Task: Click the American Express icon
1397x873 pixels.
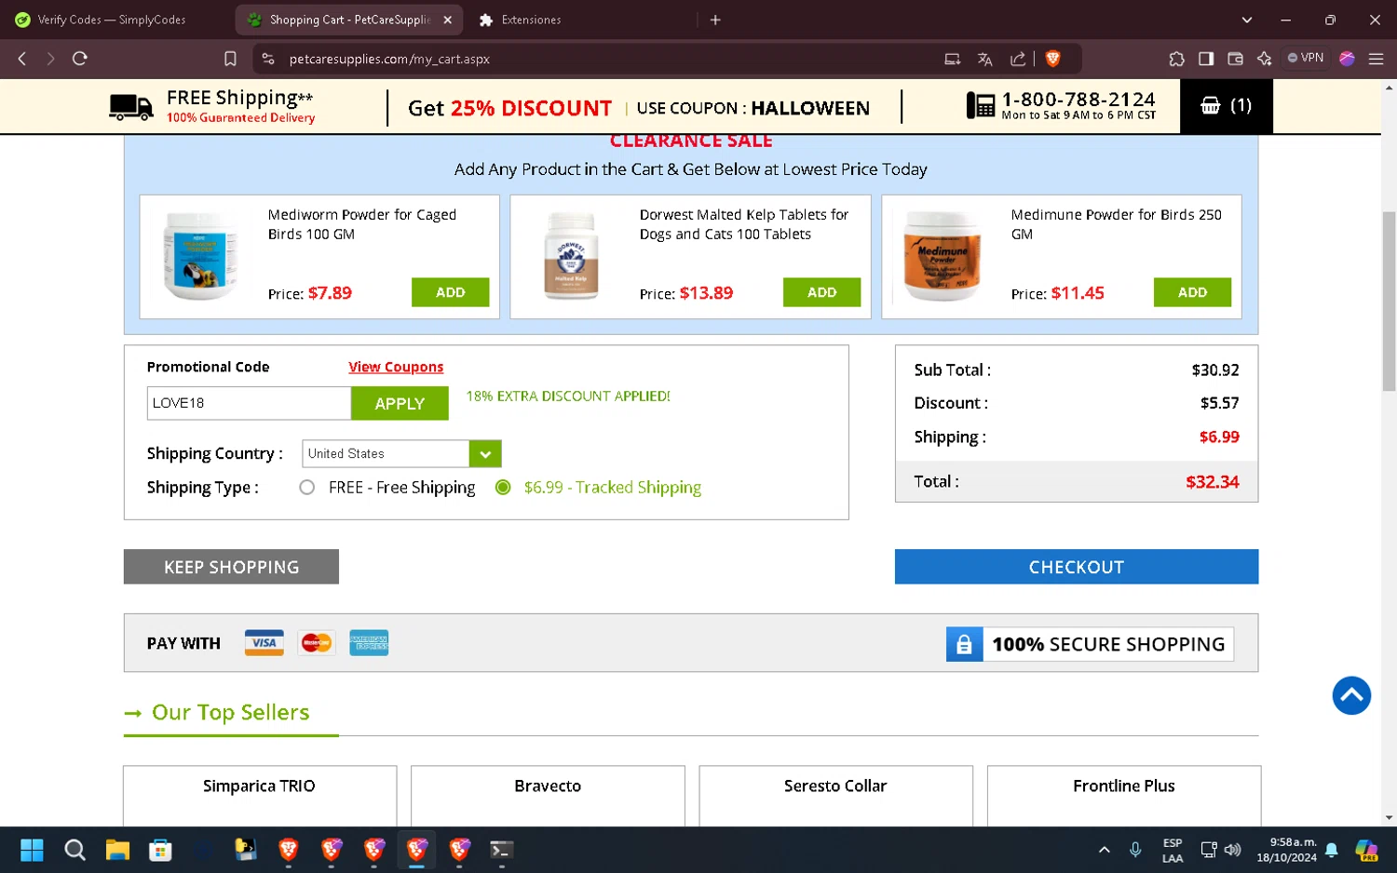Action: (369, 643)
